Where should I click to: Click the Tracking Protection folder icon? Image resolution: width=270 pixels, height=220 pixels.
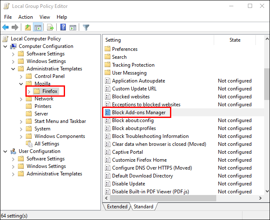(x=107, y=65)
